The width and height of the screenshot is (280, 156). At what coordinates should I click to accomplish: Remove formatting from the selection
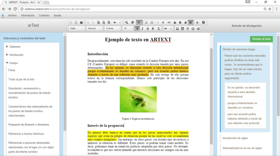pos(159,29)
